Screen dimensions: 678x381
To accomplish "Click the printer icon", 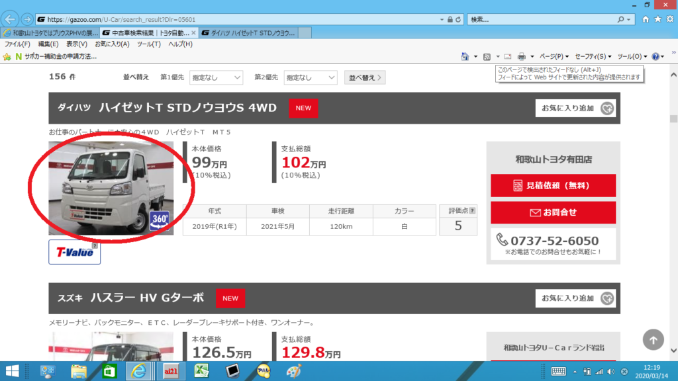I will pos(522,57).
